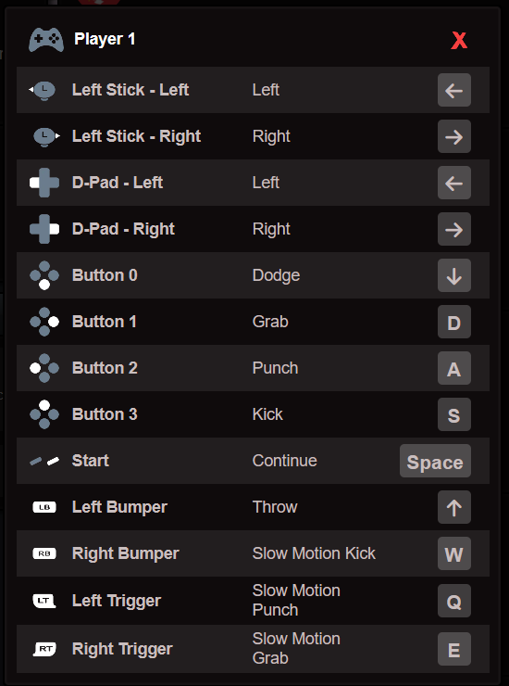Change the W key for Slow Motion Kick

click(x=454, y=553)
